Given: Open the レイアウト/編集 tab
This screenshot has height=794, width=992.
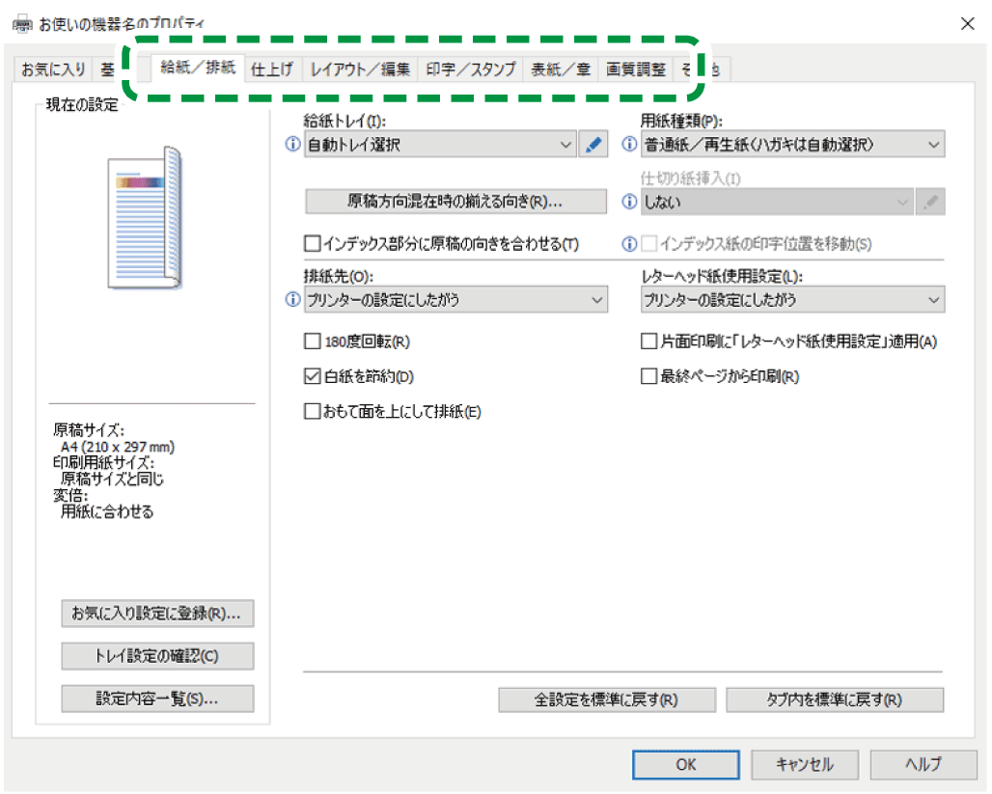Looking at the screenshot, I should [360, 69].
